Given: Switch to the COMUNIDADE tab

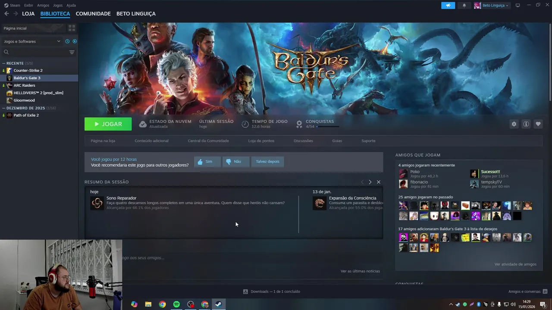Looking at the screenshot, I should pos(93,14).
